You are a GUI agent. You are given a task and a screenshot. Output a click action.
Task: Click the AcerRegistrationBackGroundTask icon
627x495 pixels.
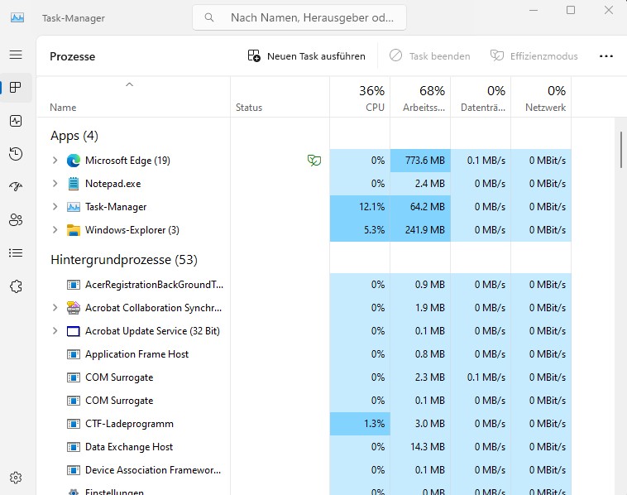pyautogui.click(x=73, y=285)
